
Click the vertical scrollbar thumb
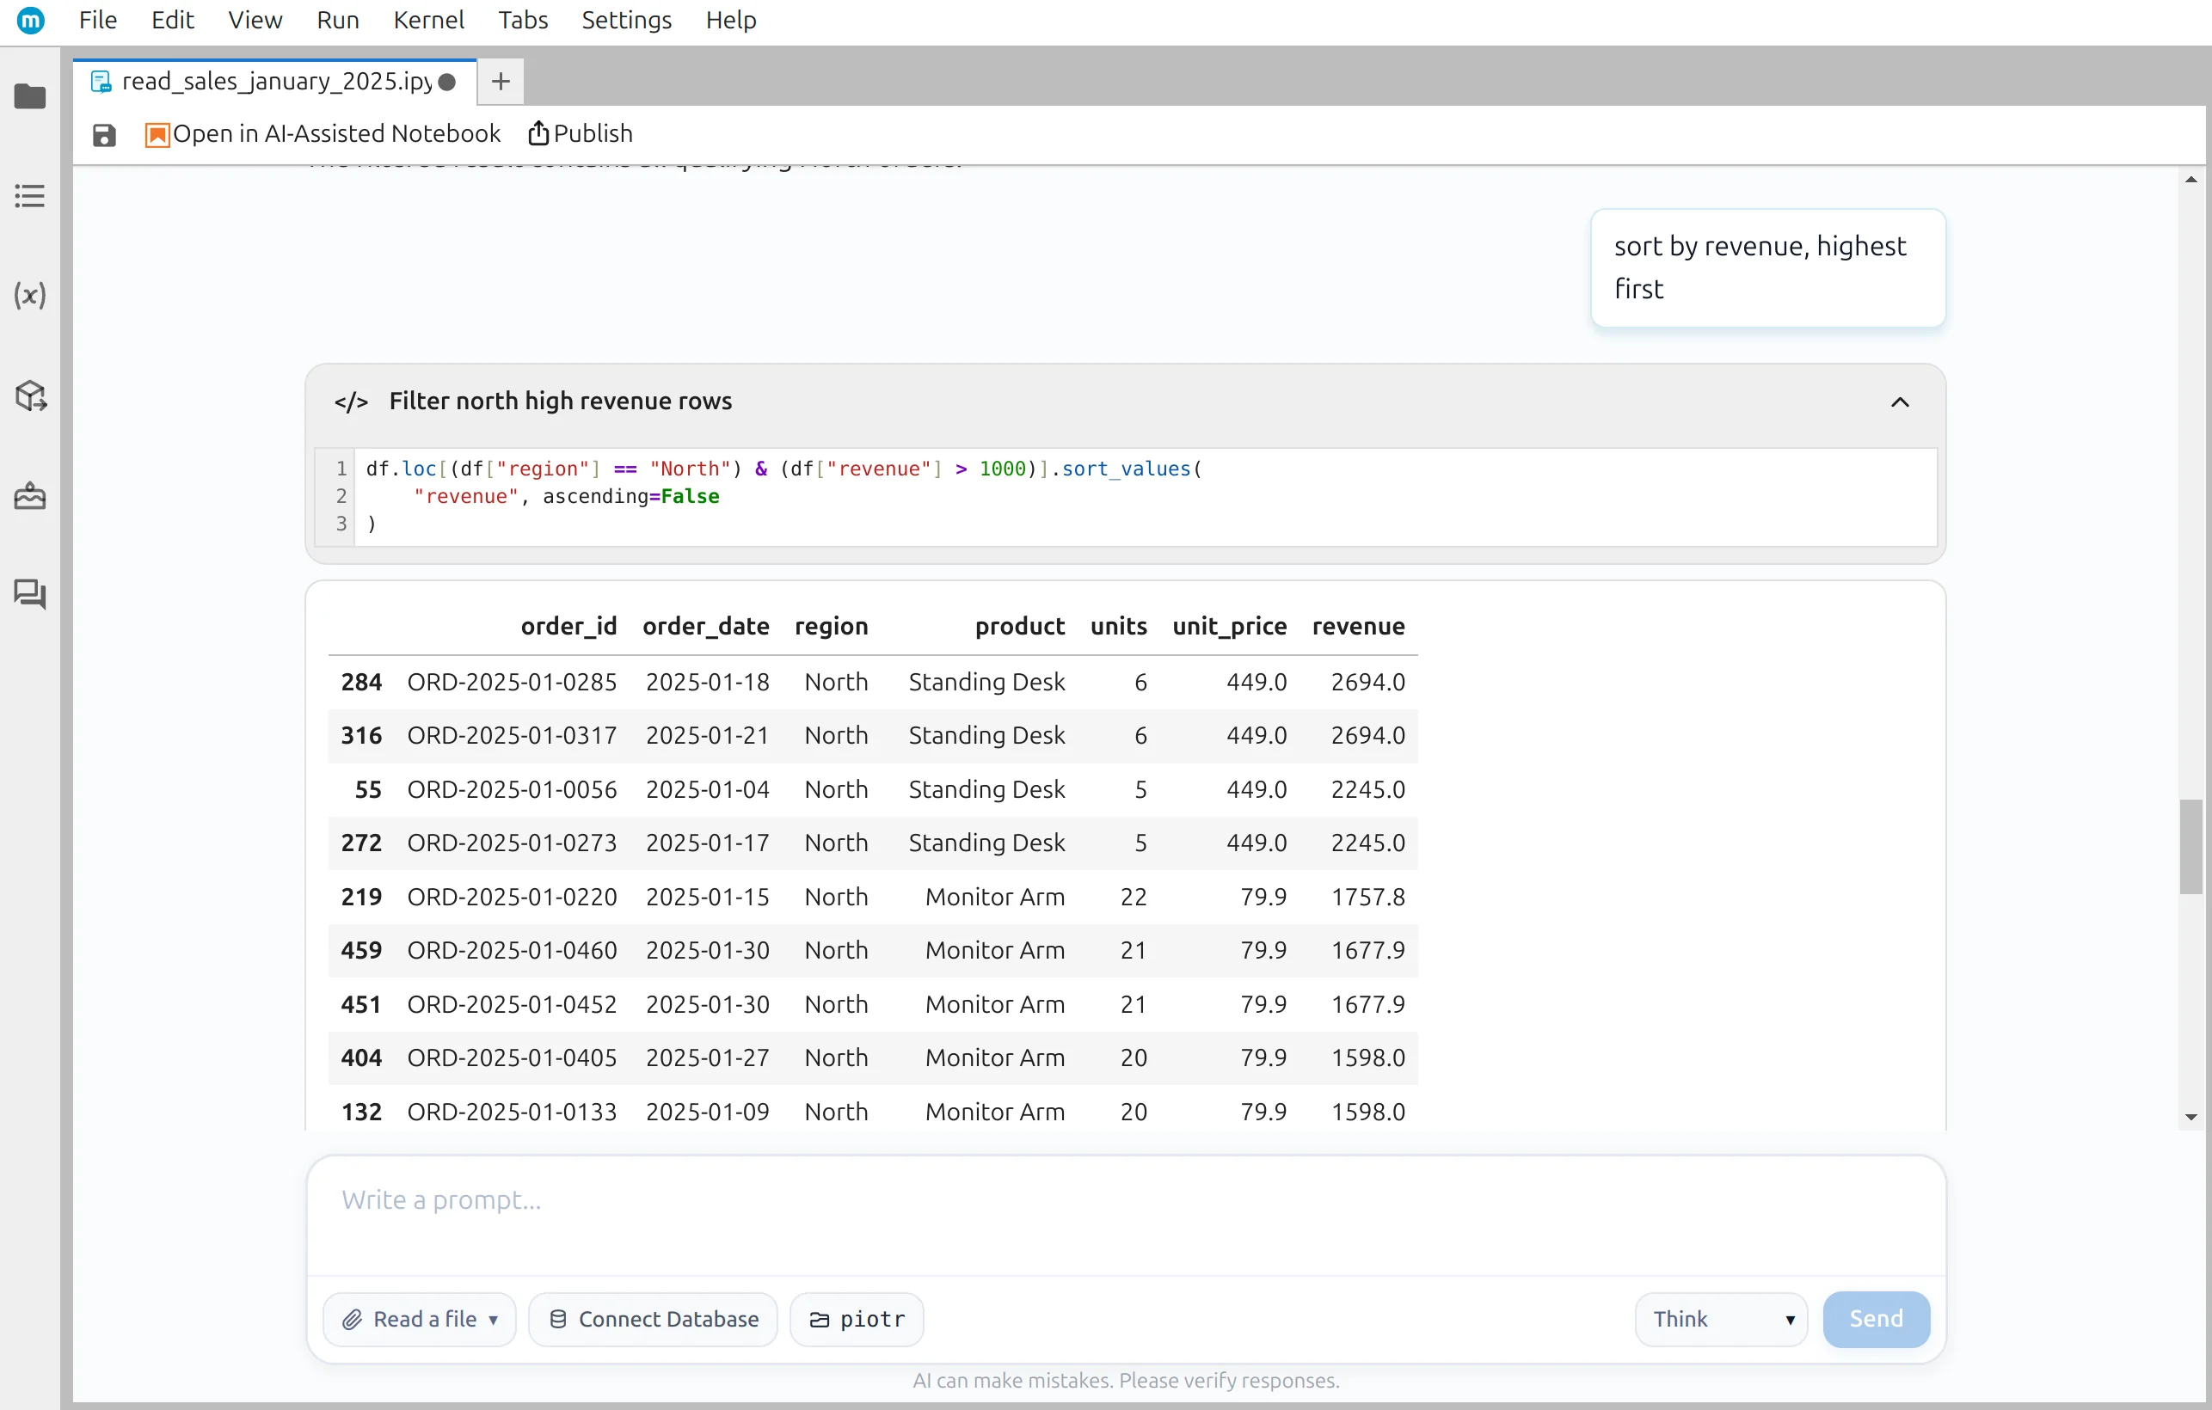coord(2190,846)
